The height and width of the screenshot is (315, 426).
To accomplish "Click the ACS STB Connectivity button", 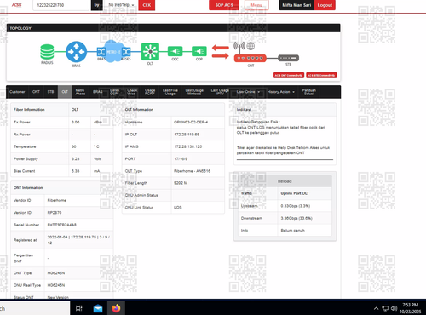I will pos(321,75).
